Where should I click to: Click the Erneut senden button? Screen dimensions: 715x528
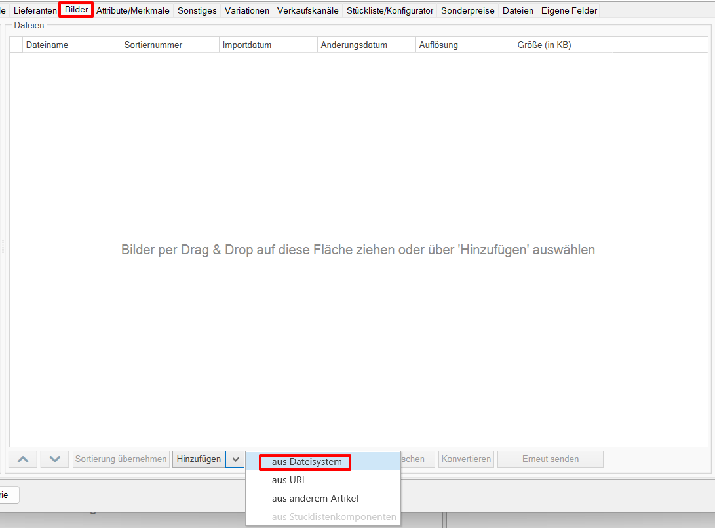pyautogui.click(x=551, y=459)
